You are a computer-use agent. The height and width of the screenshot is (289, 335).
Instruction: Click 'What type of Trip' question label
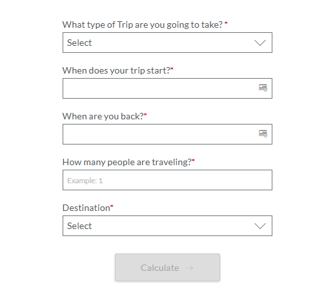coord(143,25)
